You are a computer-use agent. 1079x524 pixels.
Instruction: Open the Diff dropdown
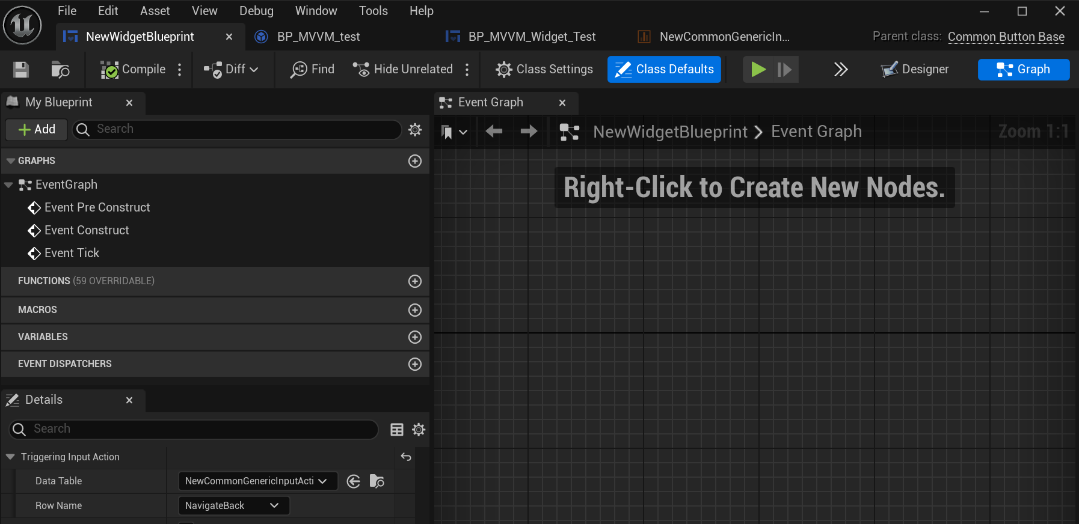[x=231, y=70]
